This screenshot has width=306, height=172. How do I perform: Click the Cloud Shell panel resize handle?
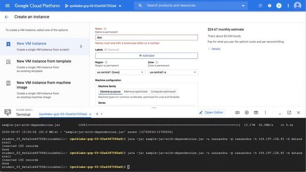(154, 107)
